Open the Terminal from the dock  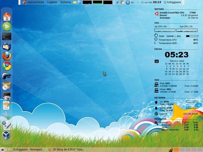(7, 36)
